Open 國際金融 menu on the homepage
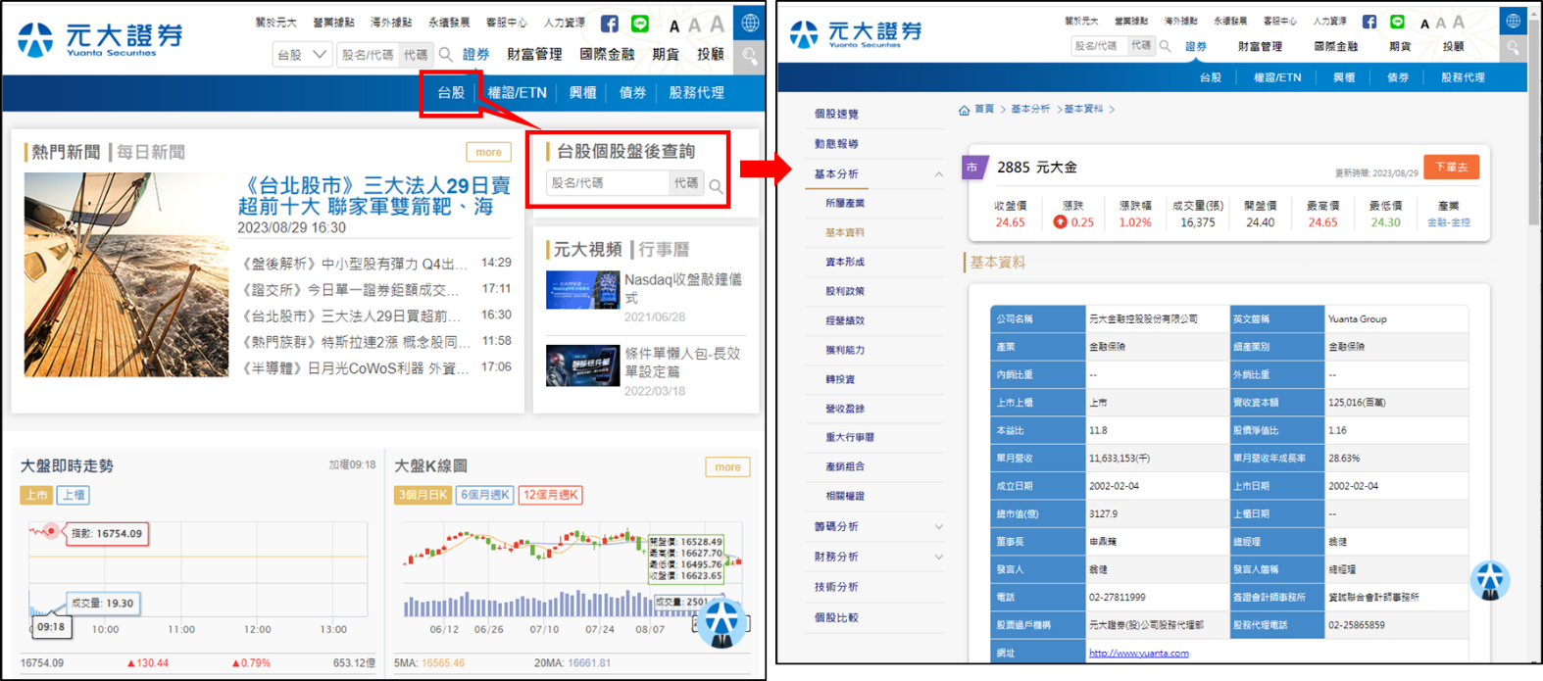1543x681 pixels. [x=607, y=55]
